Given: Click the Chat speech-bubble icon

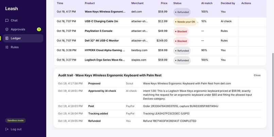Looking at the screenshot, I should (7, 21).
